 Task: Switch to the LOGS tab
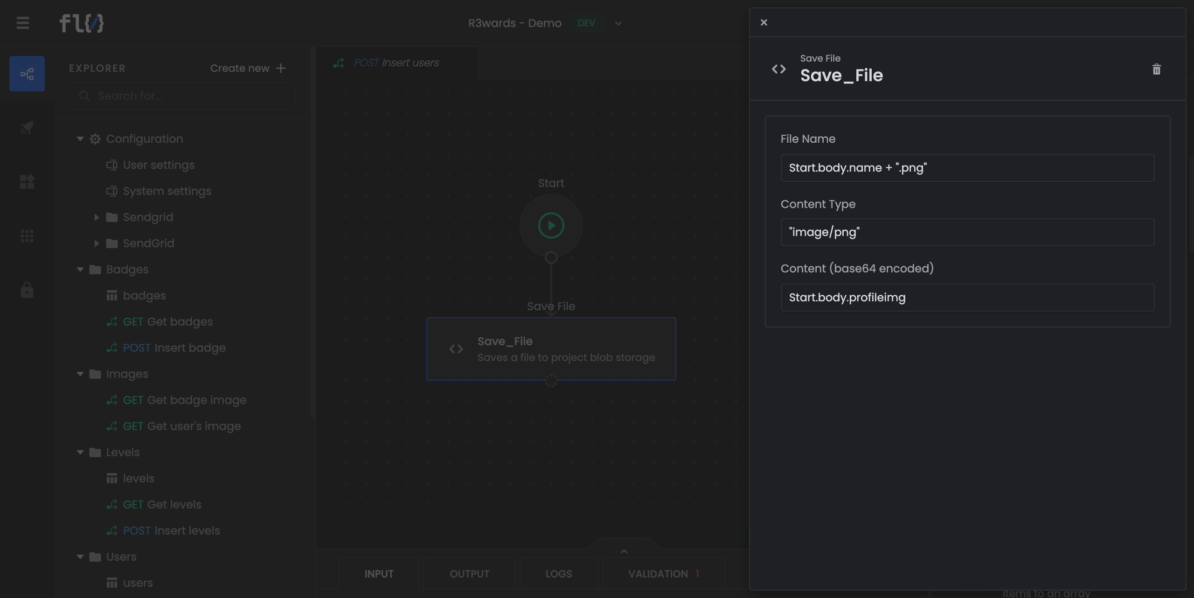pos(559,574)
